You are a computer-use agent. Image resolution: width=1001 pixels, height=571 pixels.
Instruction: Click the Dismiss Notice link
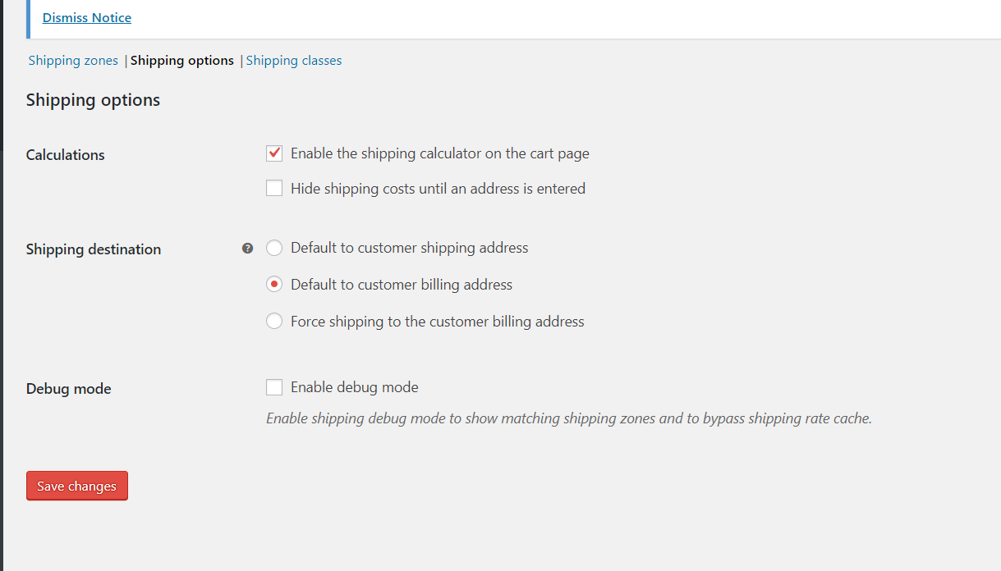pyautogui.click(x=87, y=17)
